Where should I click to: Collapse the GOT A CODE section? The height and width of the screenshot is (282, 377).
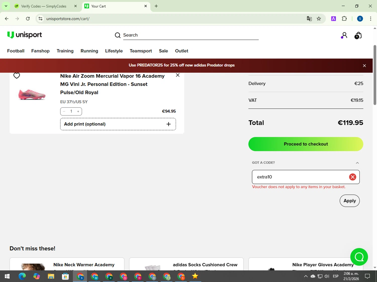click(357, 163)
